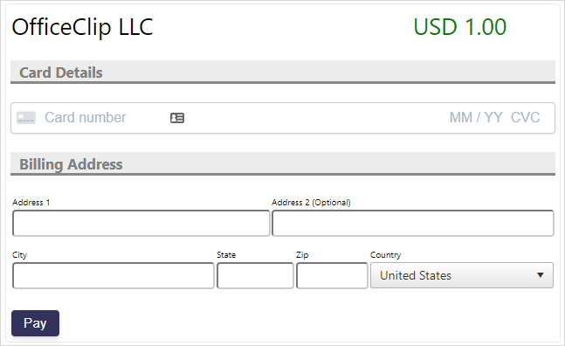Screen dimensions: 565x346
Task: Click the USD 1.00 amount text
Action: click(x=460, y=27)
